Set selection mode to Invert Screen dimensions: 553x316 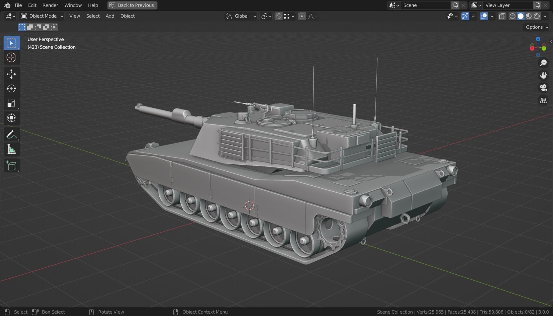[x=46, y=27]
